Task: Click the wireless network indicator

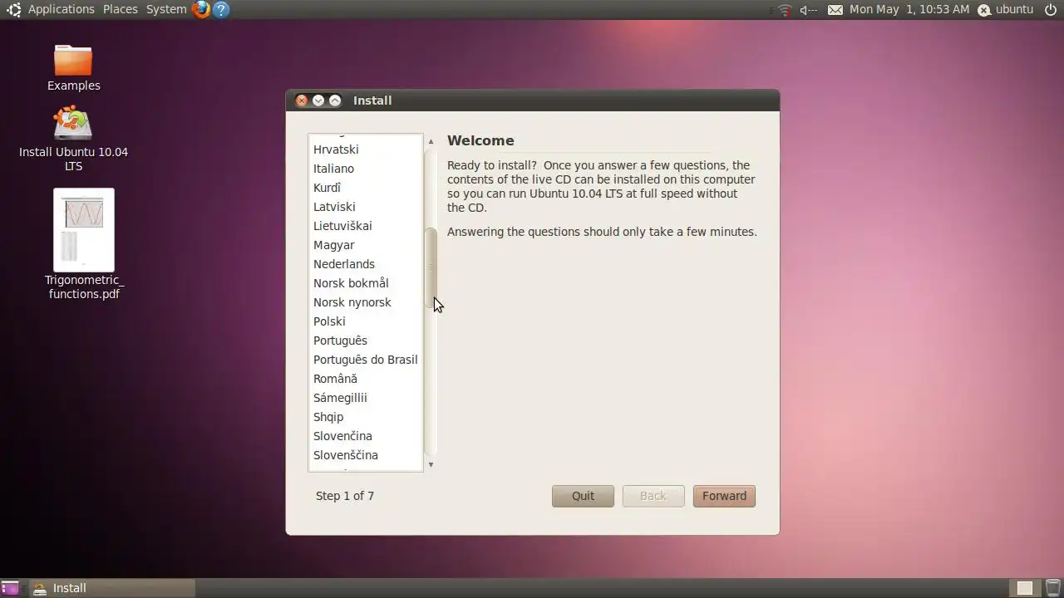Action: point(786,10)
